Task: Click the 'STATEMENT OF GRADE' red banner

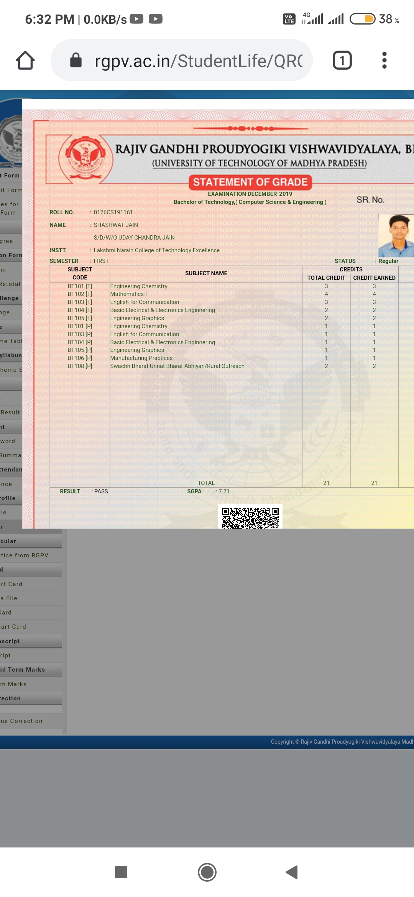Action: [x=250, y=182]
